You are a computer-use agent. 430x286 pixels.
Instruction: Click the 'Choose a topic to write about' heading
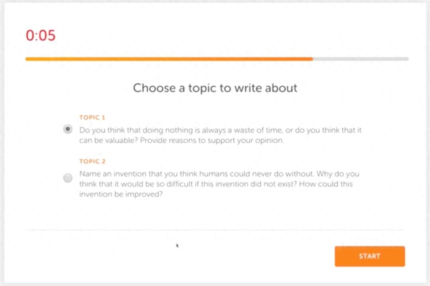215,88
